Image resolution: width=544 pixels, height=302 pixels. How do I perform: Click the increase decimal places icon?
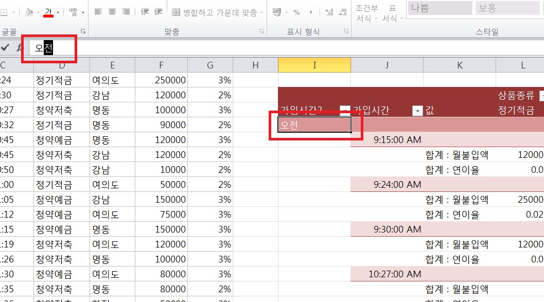[x=329, y=12]
